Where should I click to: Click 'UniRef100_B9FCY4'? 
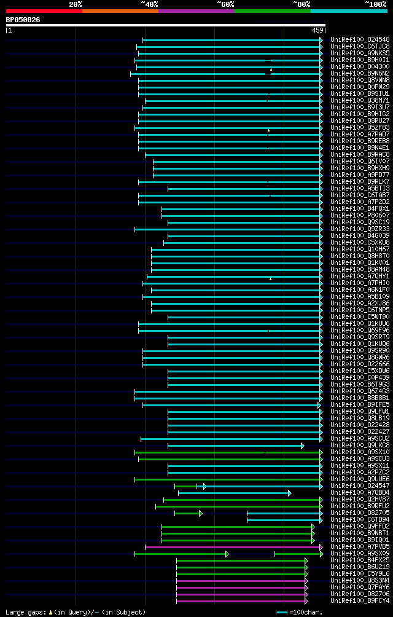[x=360, y=601]
